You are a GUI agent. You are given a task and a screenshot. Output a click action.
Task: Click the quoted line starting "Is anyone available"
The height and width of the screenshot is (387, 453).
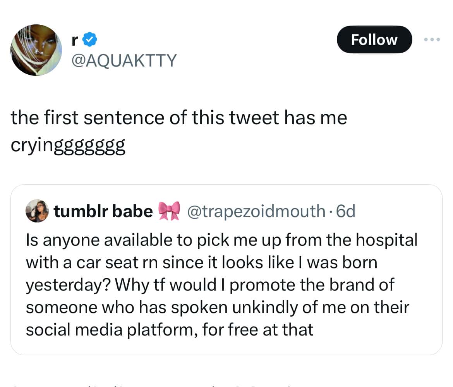click(221, 240)
